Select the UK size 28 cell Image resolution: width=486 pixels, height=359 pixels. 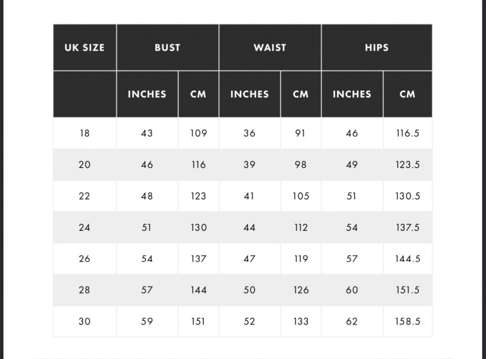click(x=85, y=290)
